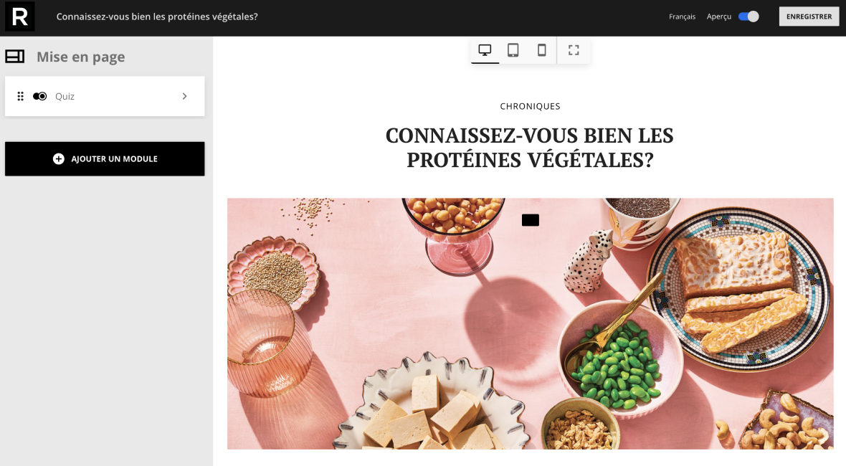Screen dimensions: 846x466
Task: Click the R logo in top bar
Action: pos(19,16)
